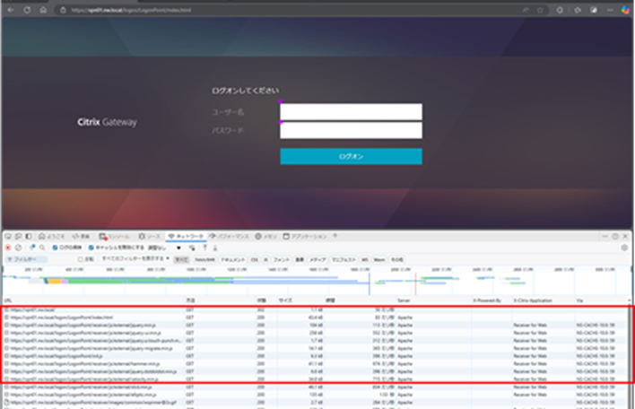
Task: Open the 要素 DevTools tab
Action: pyautogui.click(x=81, y=236)
